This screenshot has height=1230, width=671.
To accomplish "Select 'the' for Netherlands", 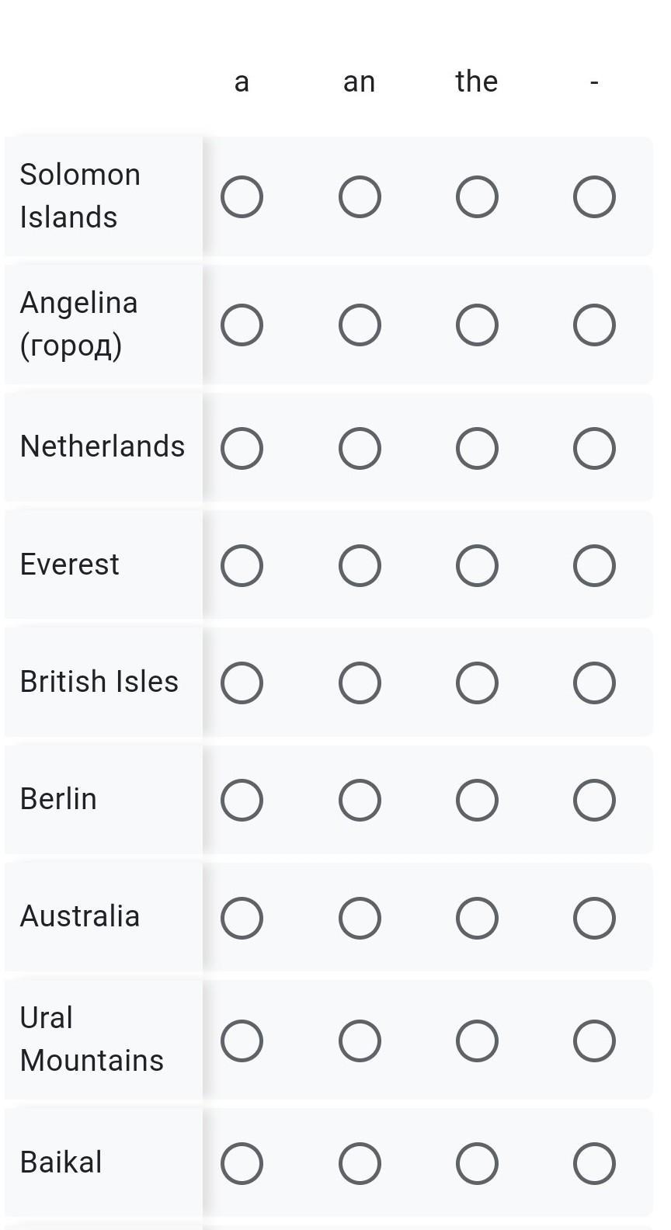I will click(477, 448).
